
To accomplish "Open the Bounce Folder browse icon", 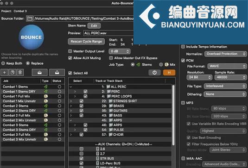I will click(30, 19).
